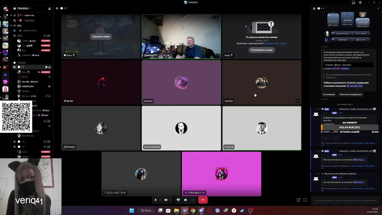Focus the вечно молодой participant tile
The image size is (382, 215).
181,128
